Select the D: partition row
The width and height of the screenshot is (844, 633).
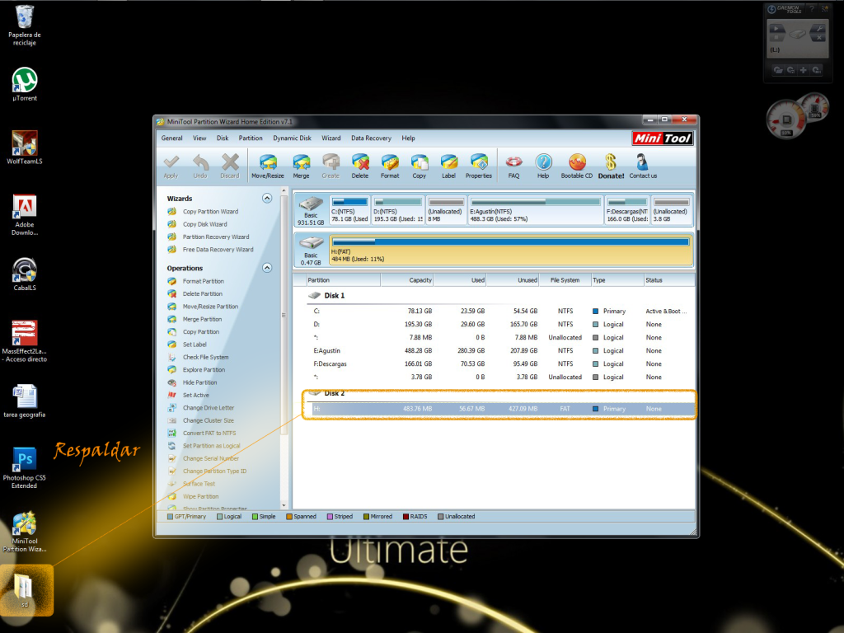499,325
